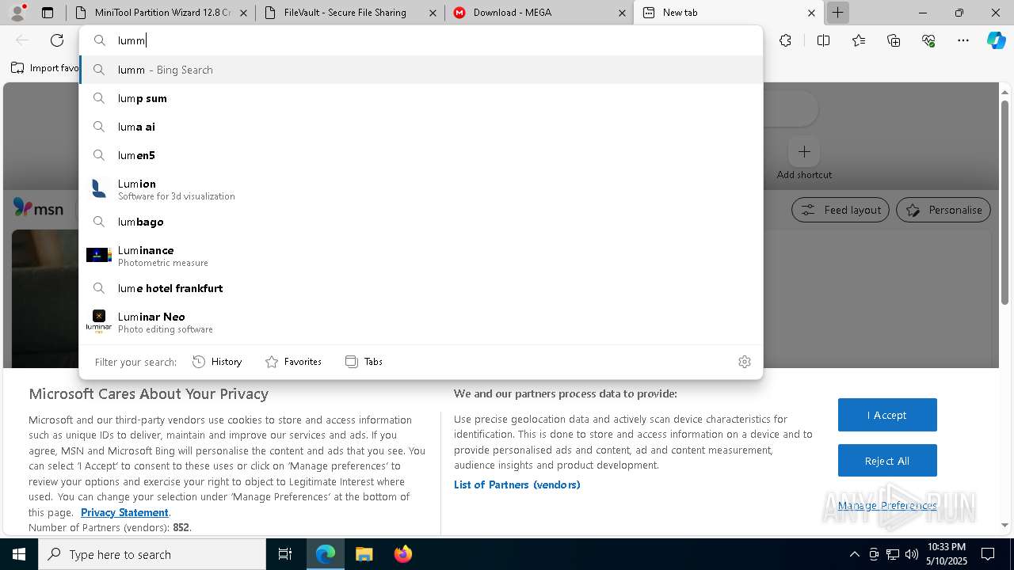Open File Explorer from taskbar
The height and width of the screenshot is (570, 1014).
pos(364,554)
